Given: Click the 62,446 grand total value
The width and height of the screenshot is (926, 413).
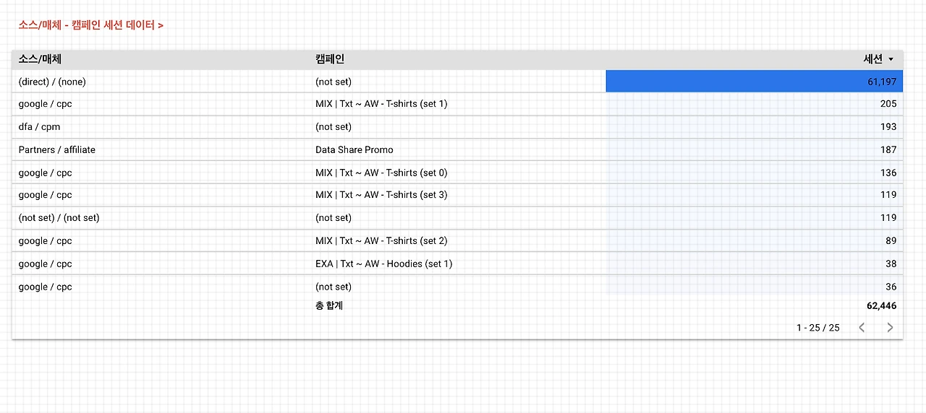Looking at the screenshot, I should [x=881, y=305].
